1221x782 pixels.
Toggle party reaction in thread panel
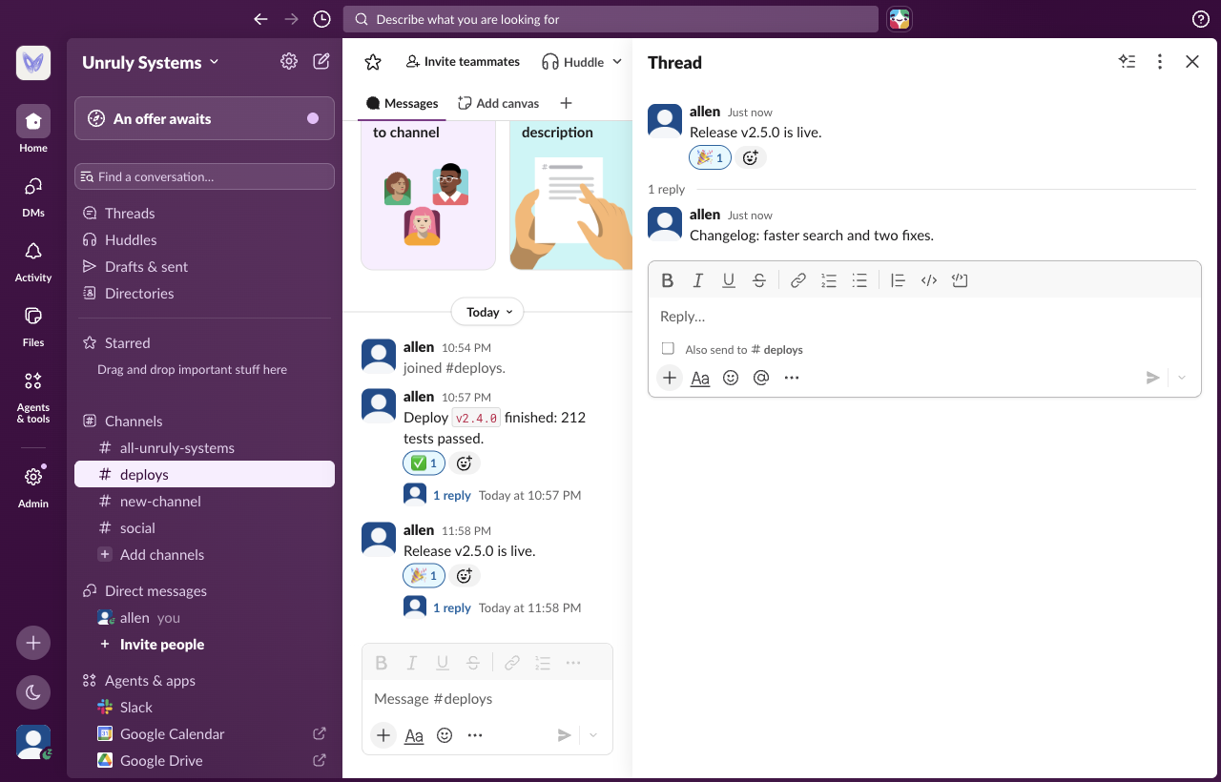pyautogui.click(x=710, y=157)
